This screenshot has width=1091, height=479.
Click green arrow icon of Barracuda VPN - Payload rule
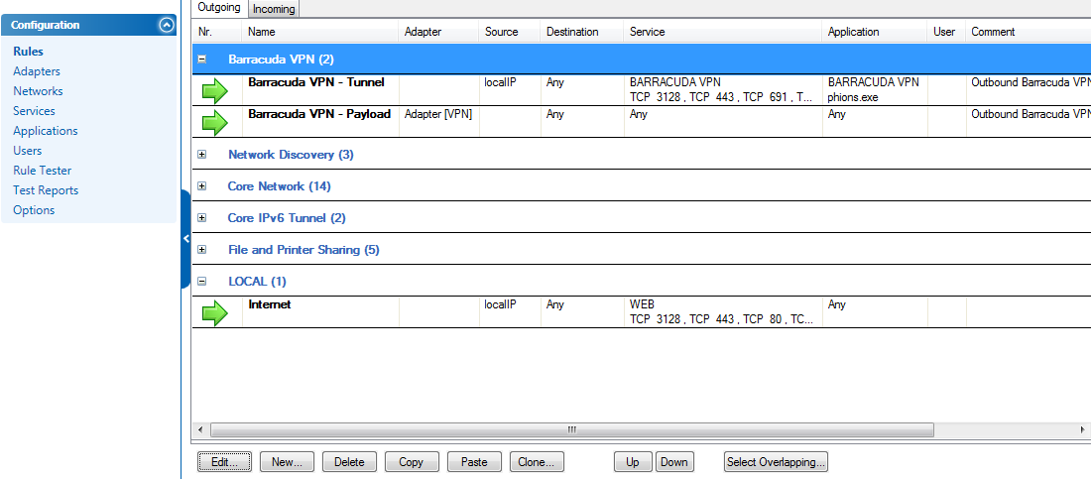click(215, 123)
